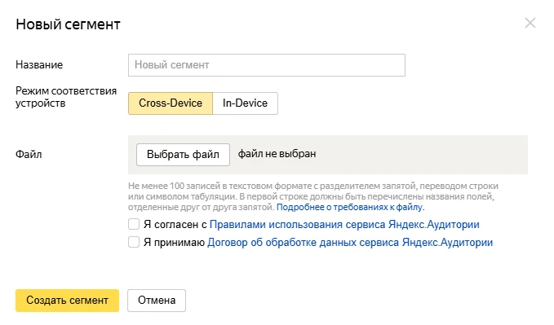Viewport: 554px width, 325px height.
Task: Click the Выбрать файл button
Action: [x=183, y=154]
